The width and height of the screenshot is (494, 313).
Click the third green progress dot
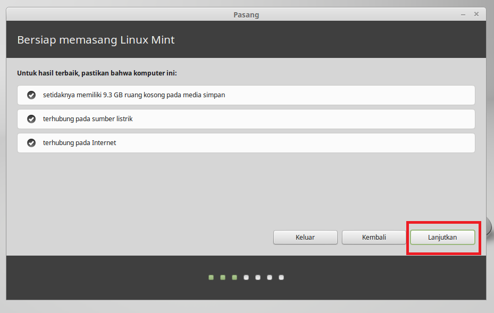(x=234, y=277)
